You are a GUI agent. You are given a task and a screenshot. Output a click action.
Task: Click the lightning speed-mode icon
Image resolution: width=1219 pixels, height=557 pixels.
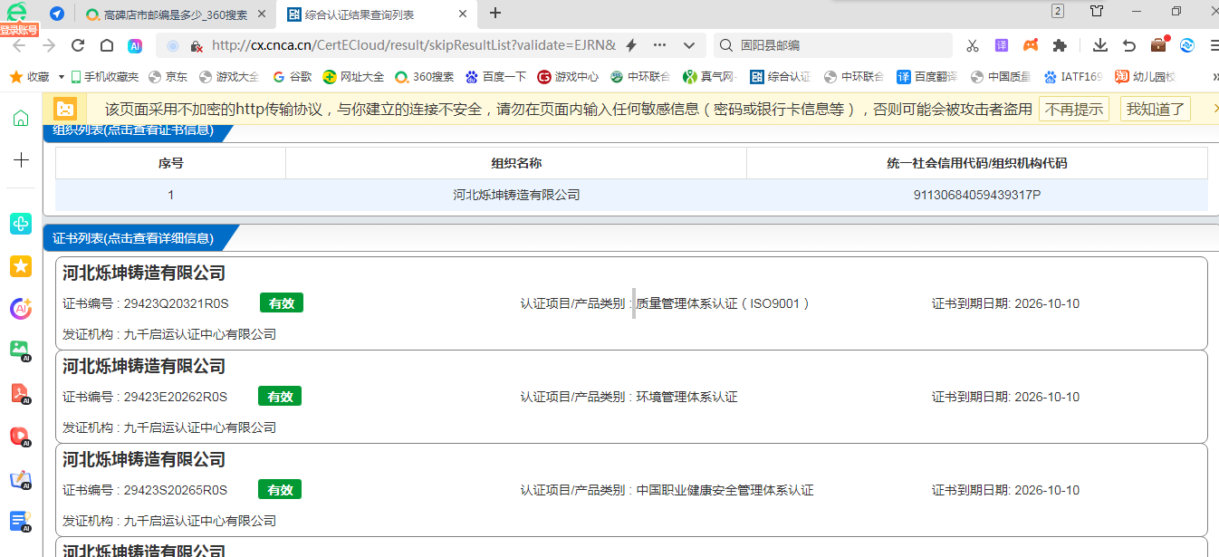click(x=631, y=45)
